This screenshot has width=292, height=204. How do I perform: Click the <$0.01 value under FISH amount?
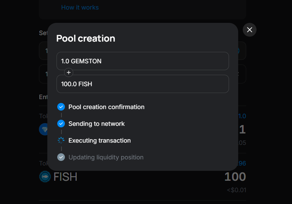[236, 190]
